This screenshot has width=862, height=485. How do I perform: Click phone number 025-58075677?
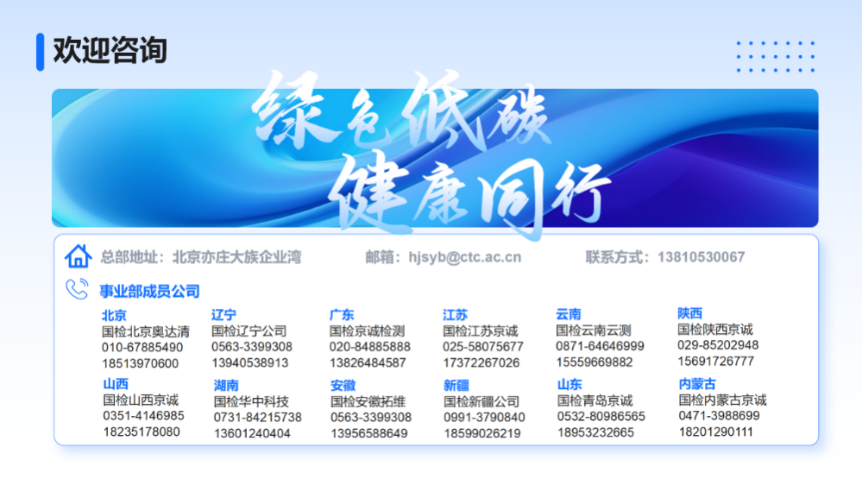tap(483, 347)
